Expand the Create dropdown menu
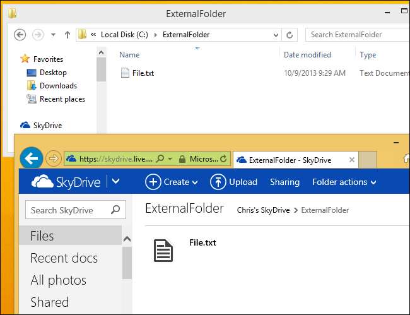The width and height of the screenshot is (410, 315). (172, 182)
